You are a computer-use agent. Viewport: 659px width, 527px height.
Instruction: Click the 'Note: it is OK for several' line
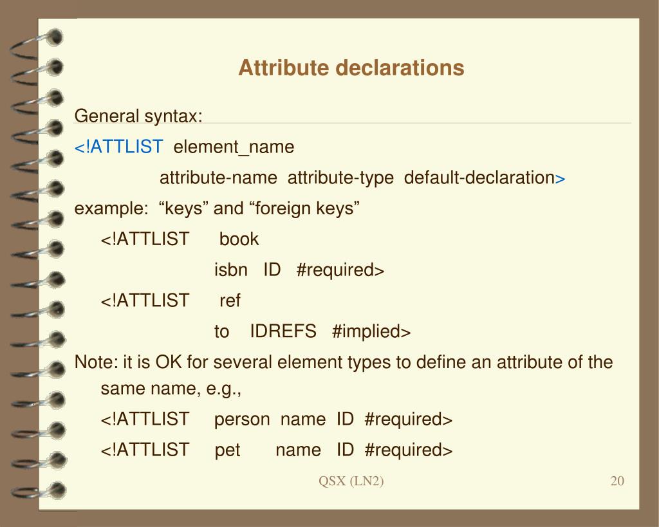pyautogui.click(x=344, y=362)
